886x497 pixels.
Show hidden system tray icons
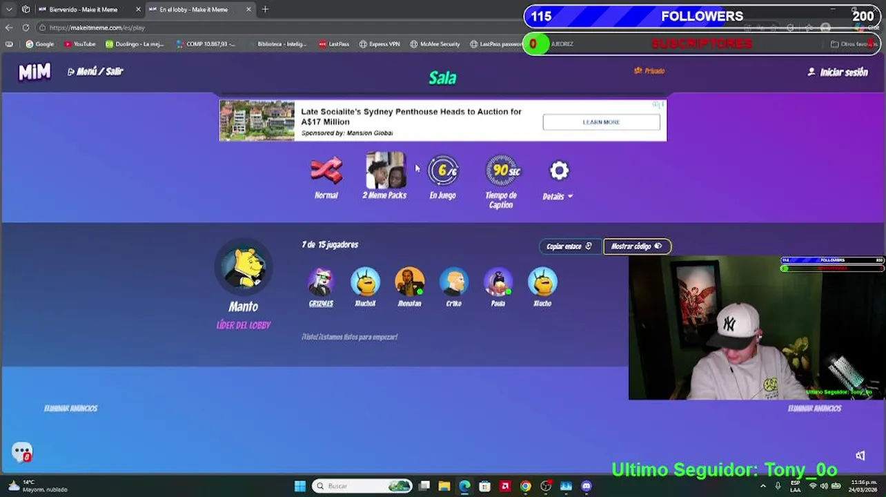tap(762, 486)
